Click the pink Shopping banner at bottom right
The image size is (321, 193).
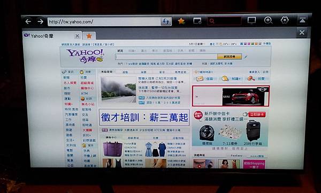[x=254, y=164]
